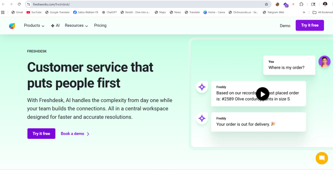Open the YouTube bookmark

[34, 12]
